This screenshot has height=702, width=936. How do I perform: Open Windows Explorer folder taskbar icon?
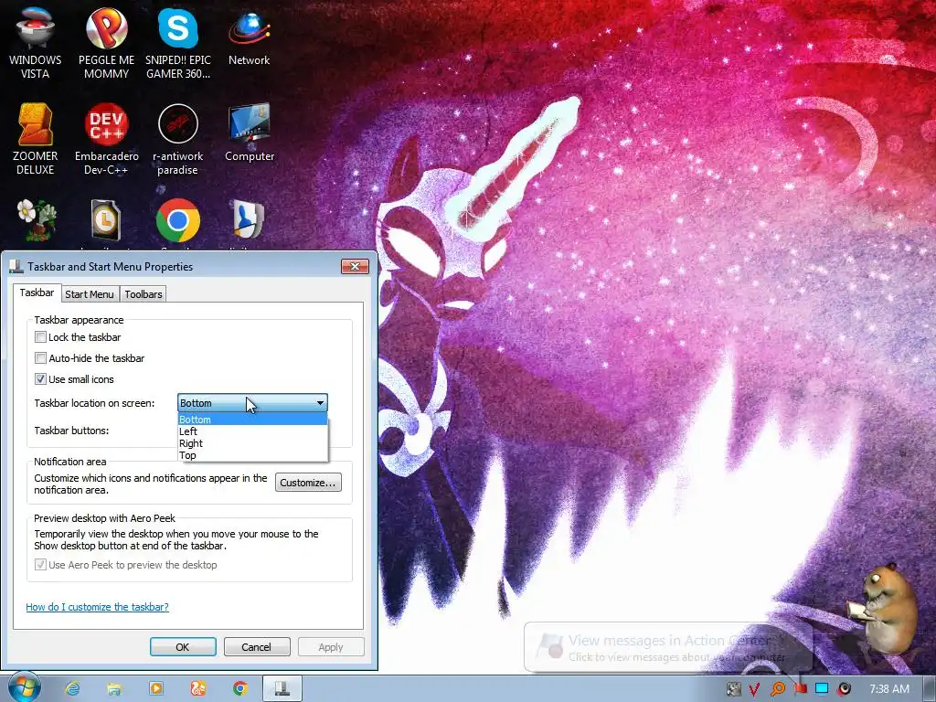(114, 689)
